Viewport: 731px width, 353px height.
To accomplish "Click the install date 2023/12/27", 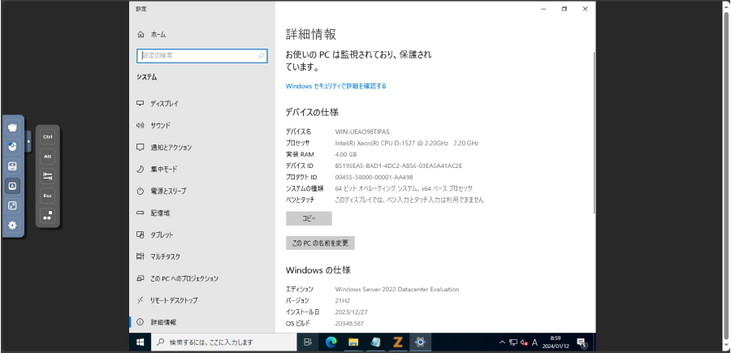I will click(351, 312).
